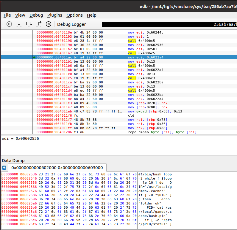
Task: Add a new Data Dump tab
Action: pos(4,168)
